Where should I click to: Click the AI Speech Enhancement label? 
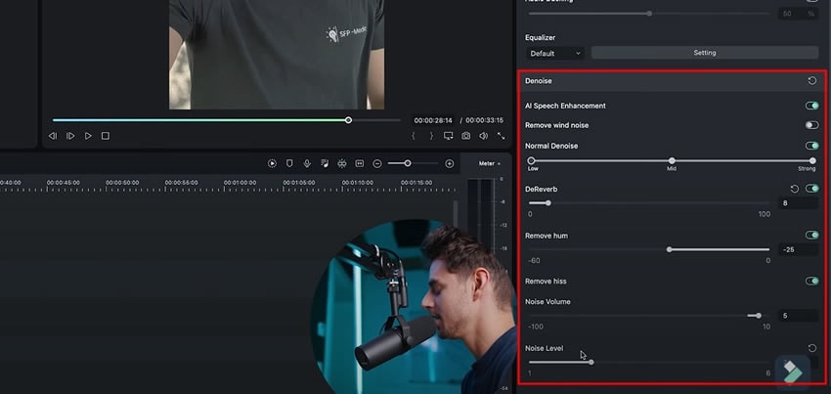click(x=565, y=106)
